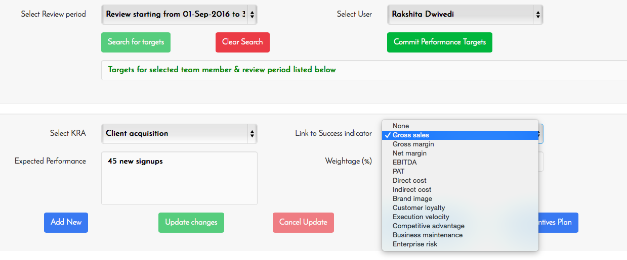Click the Select User label
This screenshot has height=260, width=627.
click(354, 15)
